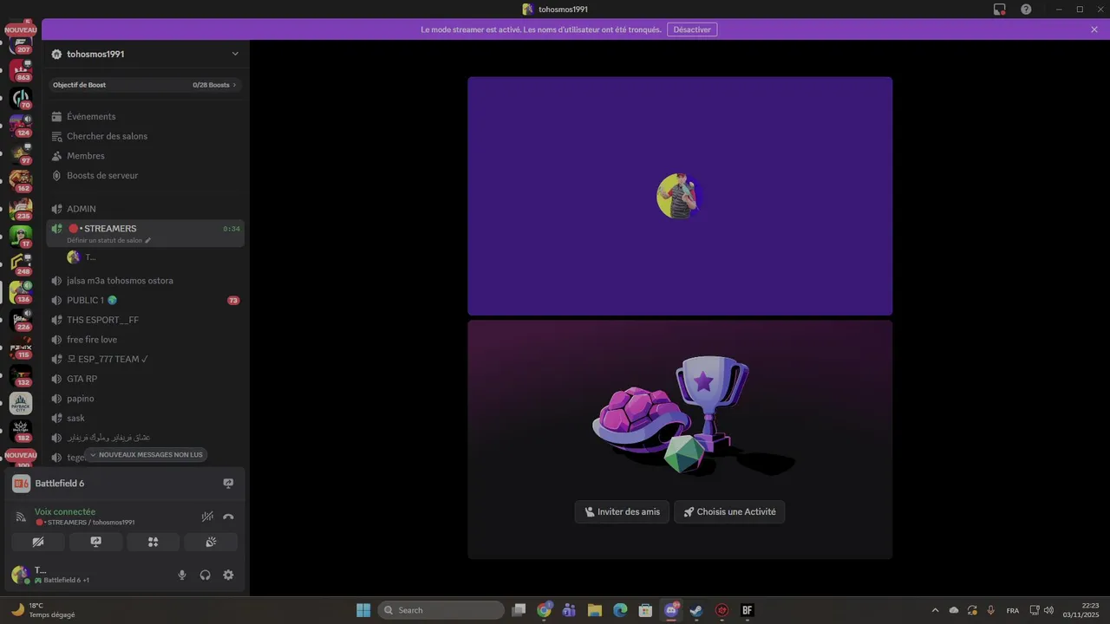Click Inviter des amis button
This screenshot has height=624, width=1110.
tap(622, 511)
